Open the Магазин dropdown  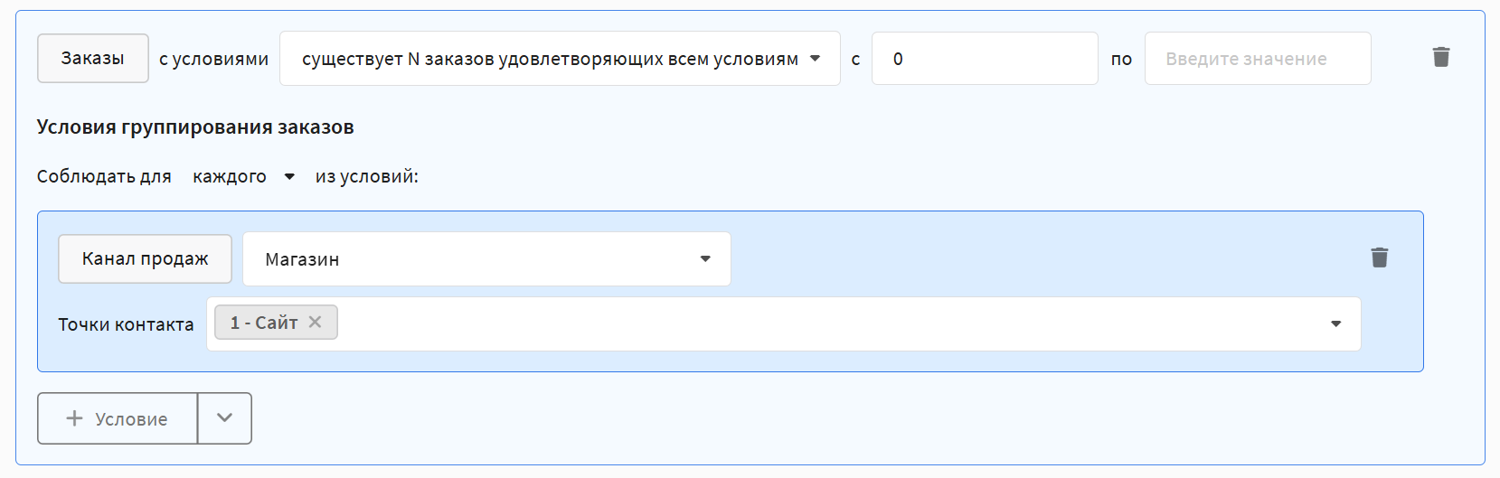click(x=486, y=259)
